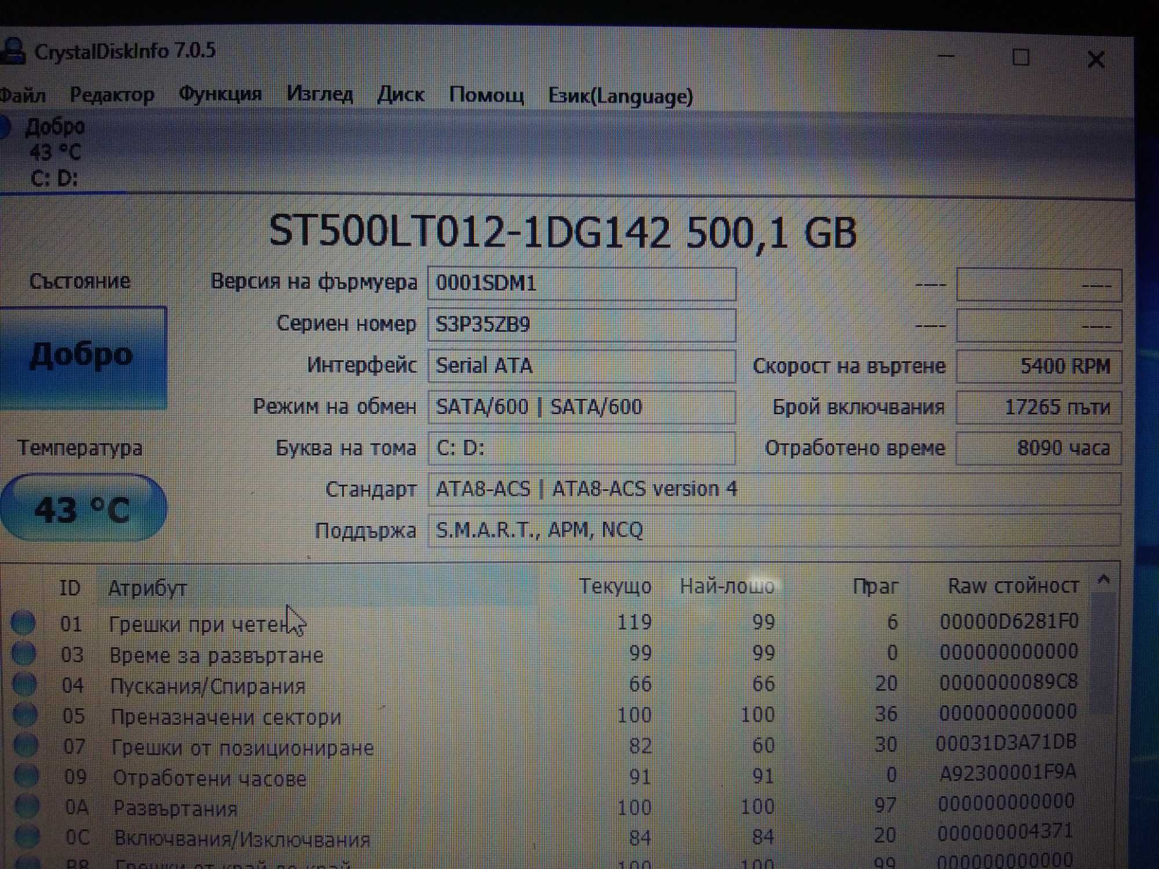Click the ST500LT012-1DG142 500,1 GB disk title
Image resolution: width=1159 pixels, height=869 pixels.
tap(562, 232)
